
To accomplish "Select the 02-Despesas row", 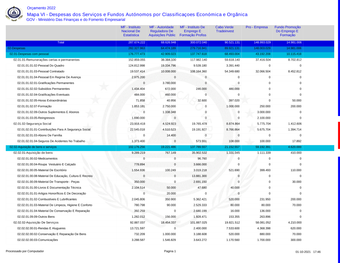I will coord(16,48).
